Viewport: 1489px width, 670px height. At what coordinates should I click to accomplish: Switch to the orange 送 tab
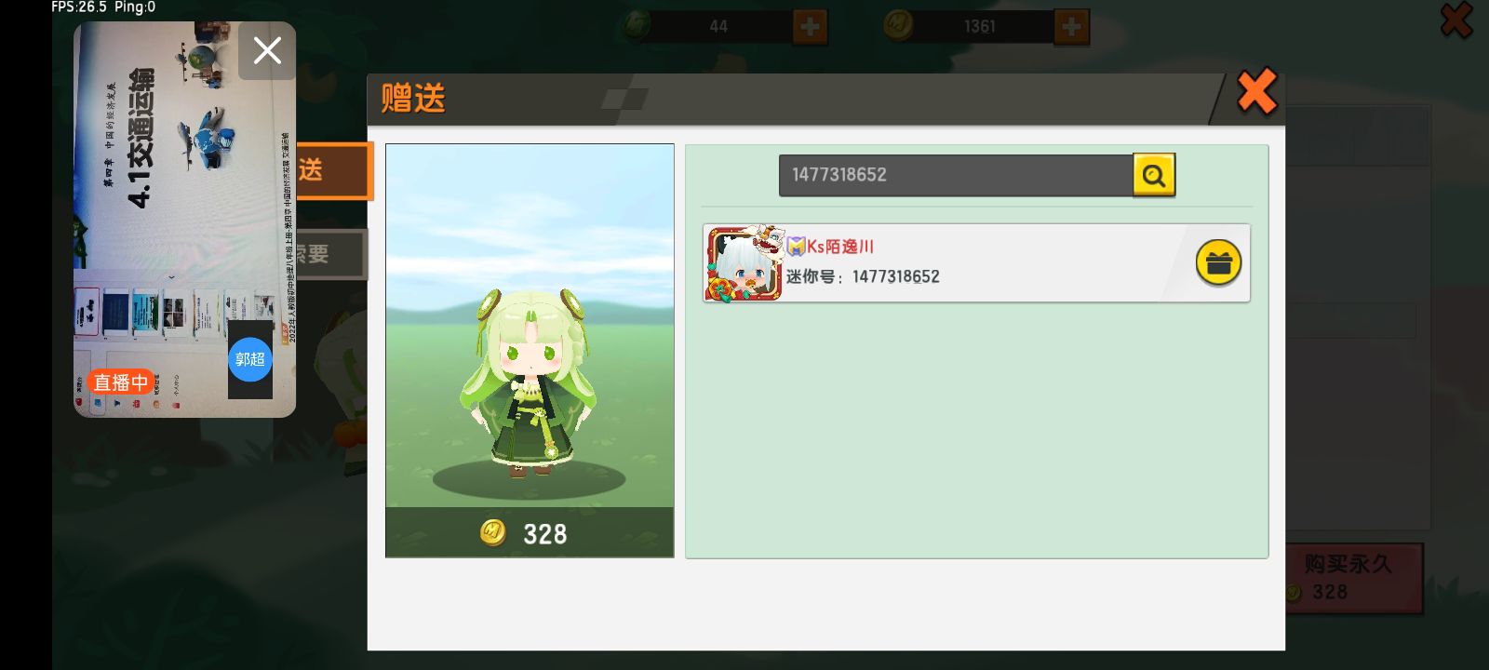click(334, 170)
